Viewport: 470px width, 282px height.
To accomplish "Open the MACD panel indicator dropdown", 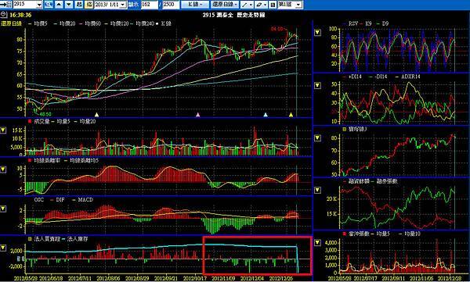I will (3, 209).
